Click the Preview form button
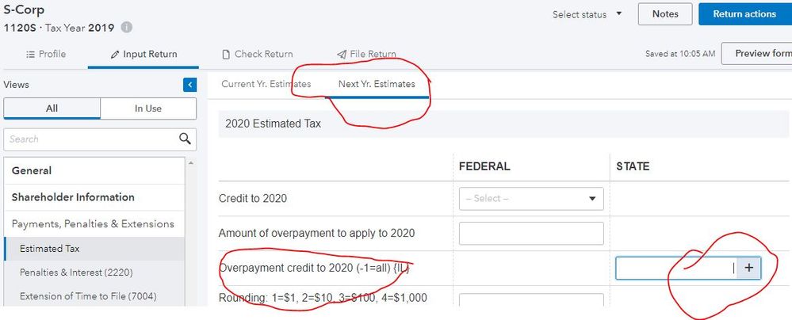Image resolution: width=792 pixels, height=320 pixels. (x=761, y=54)
